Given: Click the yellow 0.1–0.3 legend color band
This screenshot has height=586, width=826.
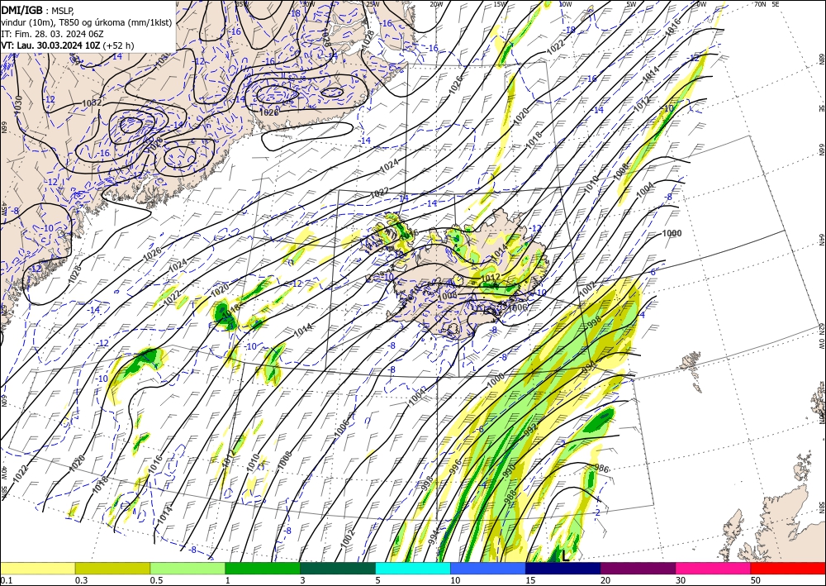Looking at the screenshot, I should click(37, 568).
